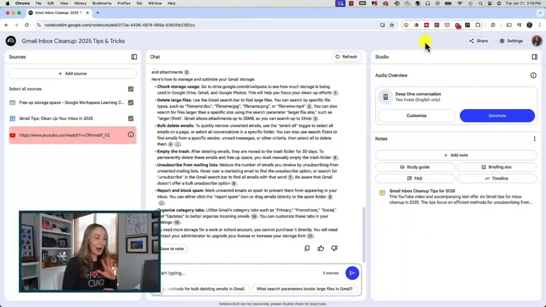Give the response a thumbs down
This screenshot has width=546, height=307.
[334, 248]
